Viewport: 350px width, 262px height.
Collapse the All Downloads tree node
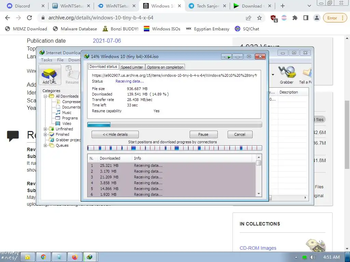click(45, 96)
